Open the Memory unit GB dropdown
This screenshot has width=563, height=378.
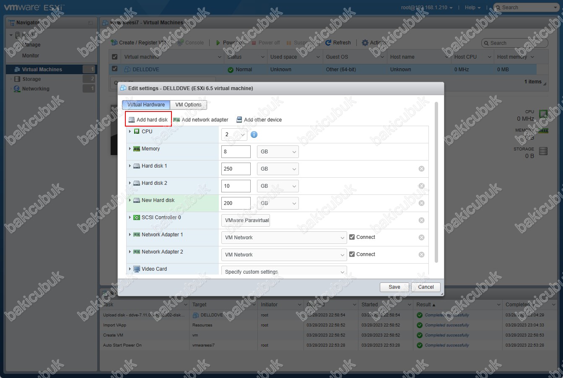pyautogui.click(x=278, y=152)
